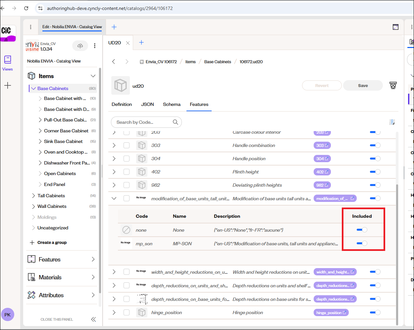This screenshot has width=414, height=330.
Task: Switch to the JSON tab
Action: 147,104
